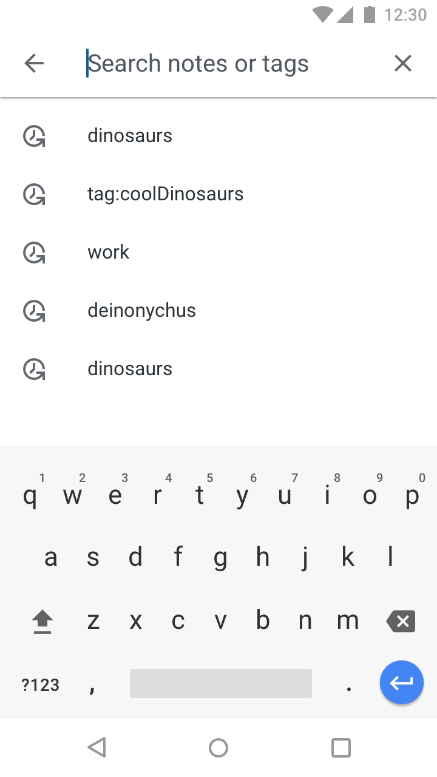
Task: Tap the backspace key on the keyboard
Action: click(x=400, y=620)
